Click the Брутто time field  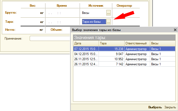click(x=63, y=13)
